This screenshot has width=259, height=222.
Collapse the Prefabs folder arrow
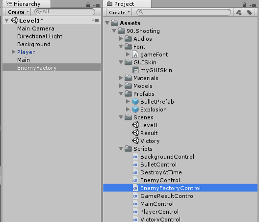click(121, 94)
